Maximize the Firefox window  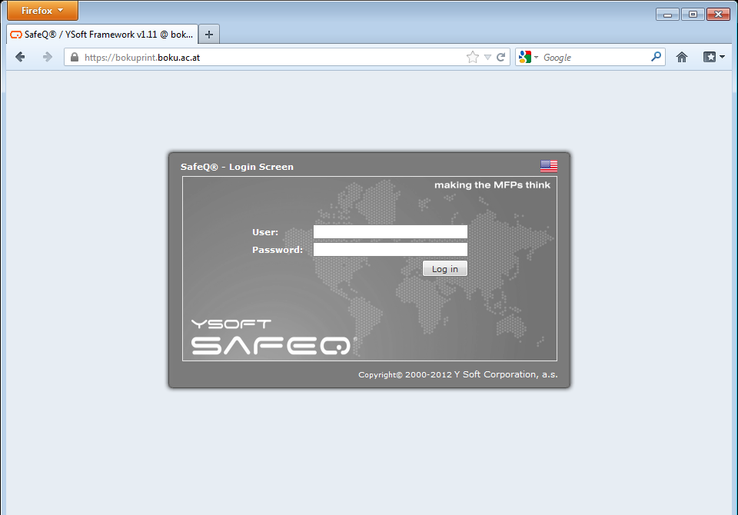click(x=693, y=15)
